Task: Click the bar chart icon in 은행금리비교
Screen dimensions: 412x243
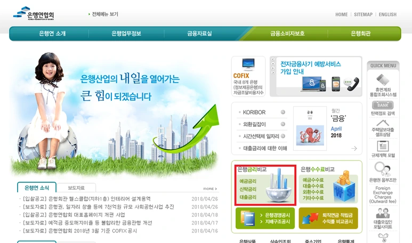Action: pyautogui.click(x=279, y=185)
